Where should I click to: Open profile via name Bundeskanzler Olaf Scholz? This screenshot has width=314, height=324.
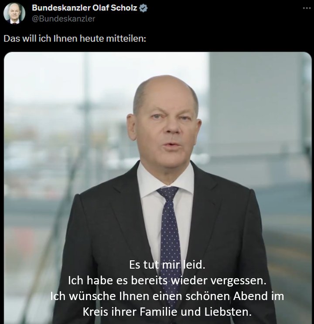(84, 8)
